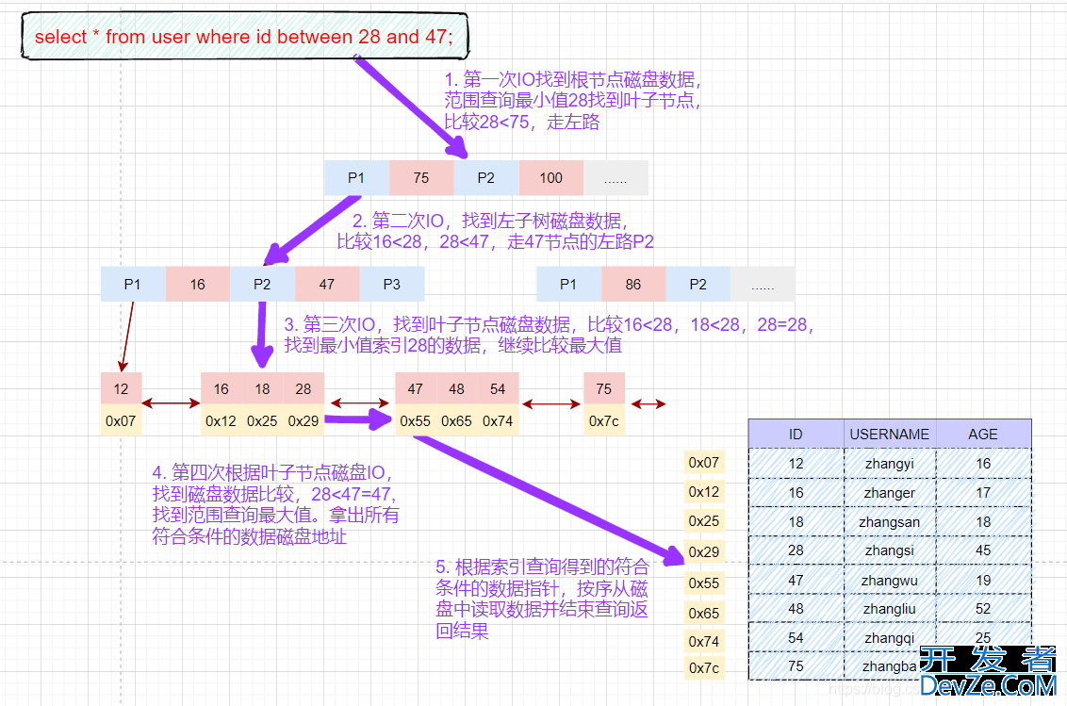This screenshot has width=1067, height=706.
Task: Select leaf key '16' above address 0x12
Action: (222, 388)
